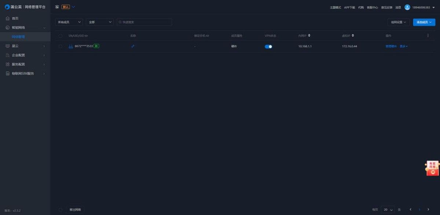
Task: Expand the 企业配置 sidebar menu
Action: click(25, 55)
